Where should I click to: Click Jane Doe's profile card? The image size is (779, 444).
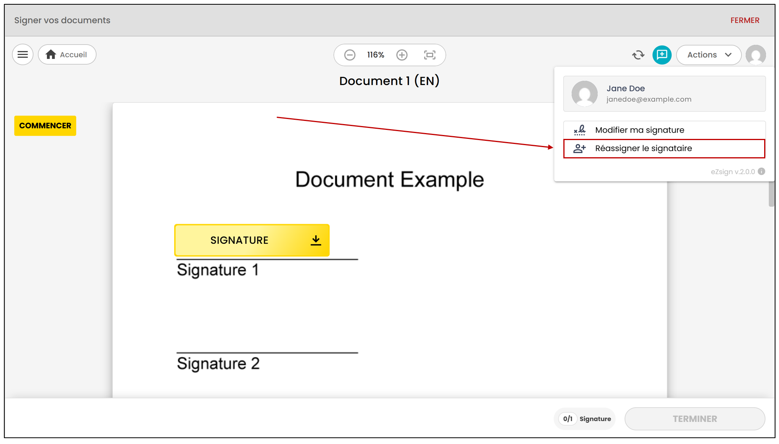[x=664, y=94]
